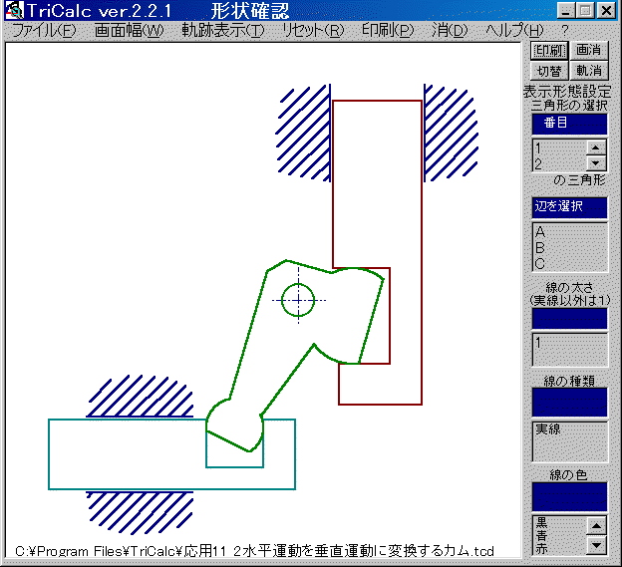This screenshot has height=567, width=622.
Task: Click the TriCalc title bar app icon
Action: tap(15, 10)
